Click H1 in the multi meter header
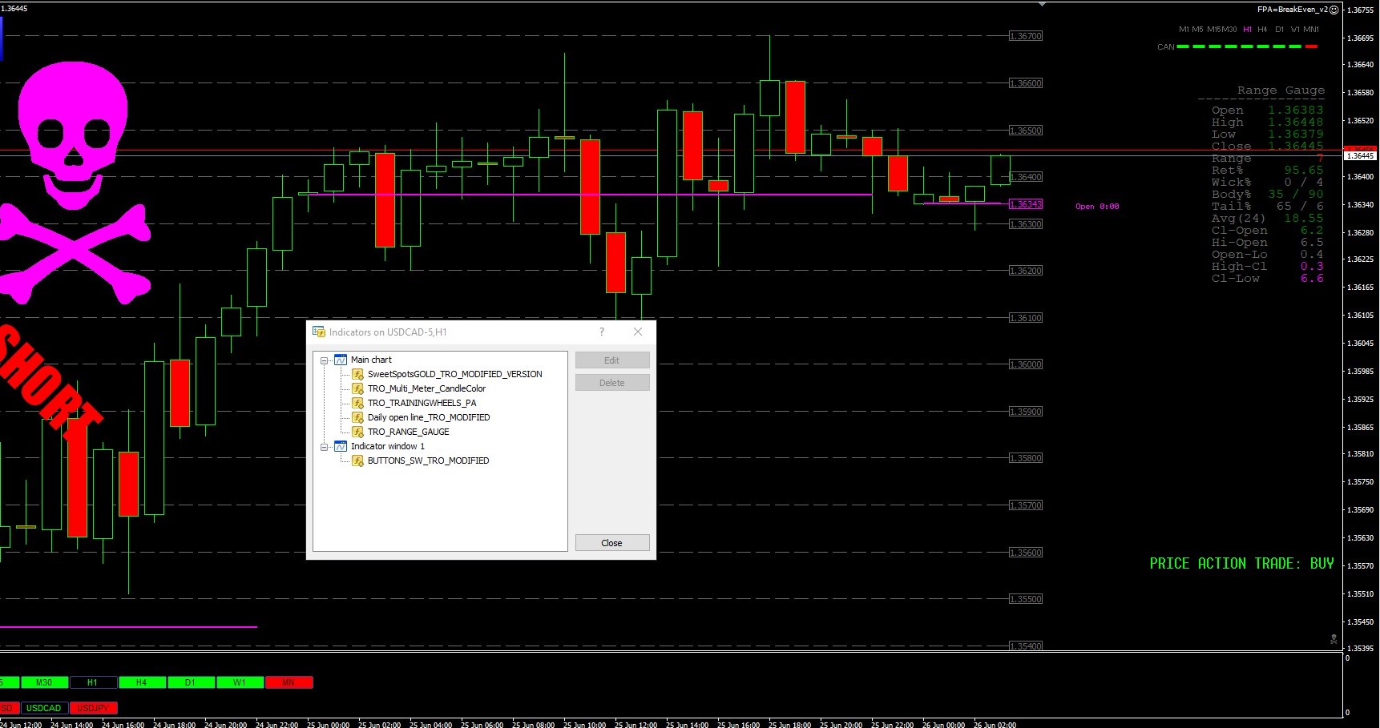 click(x=1247, y=30)
